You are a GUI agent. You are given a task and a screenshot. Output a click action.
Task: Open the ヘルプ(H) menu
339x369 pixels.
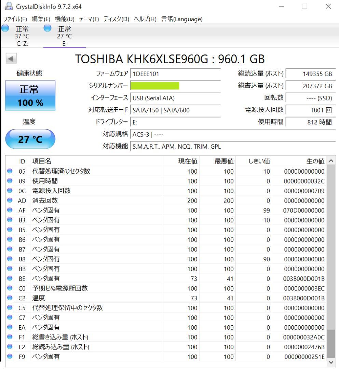[x=145, y=19]
